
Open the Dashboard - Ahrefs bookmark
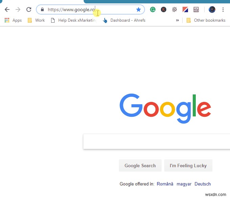pos(124,20)
